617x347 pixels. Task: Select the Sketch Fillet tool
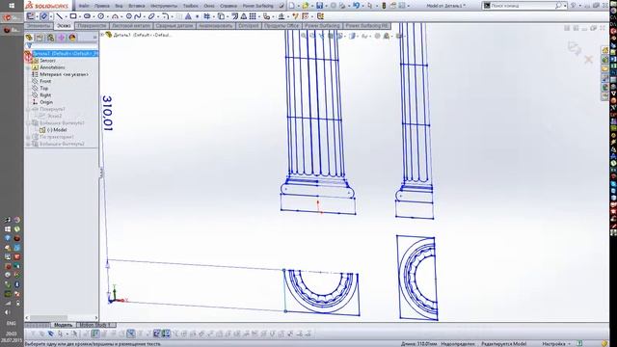point(165,16)
